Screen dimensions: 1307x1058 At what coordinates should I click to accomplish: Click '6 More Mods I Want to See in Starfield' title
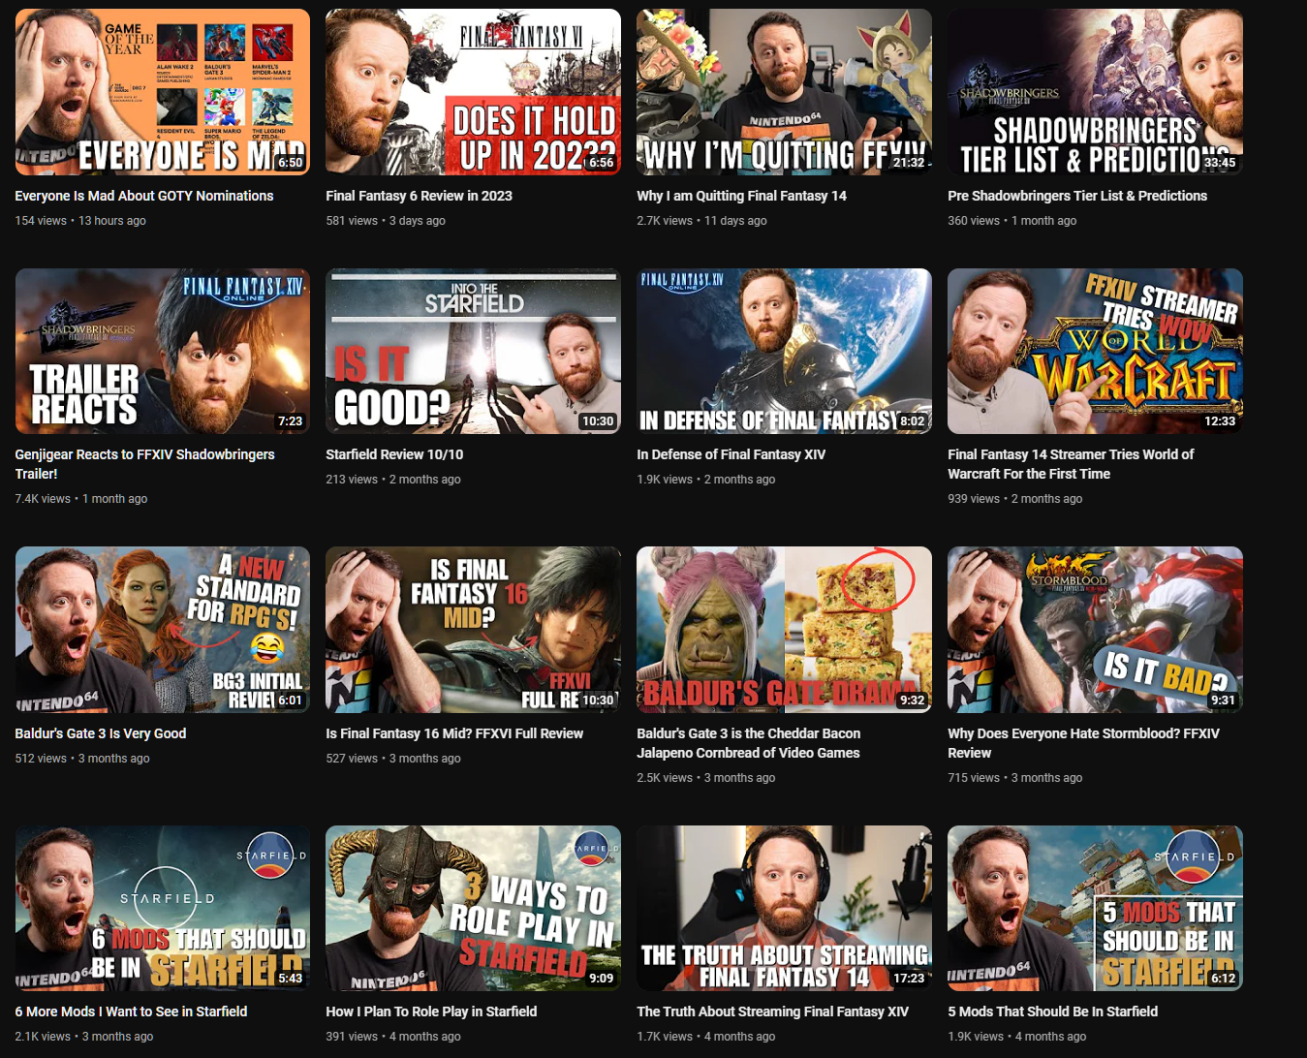point(131,1011)
